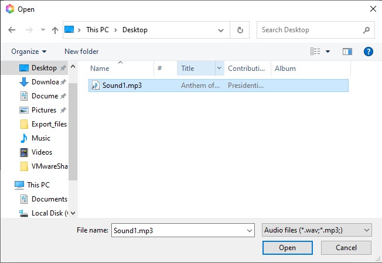Click the New folder button
The height and width of the screenshot is (263, 382).
81,52
